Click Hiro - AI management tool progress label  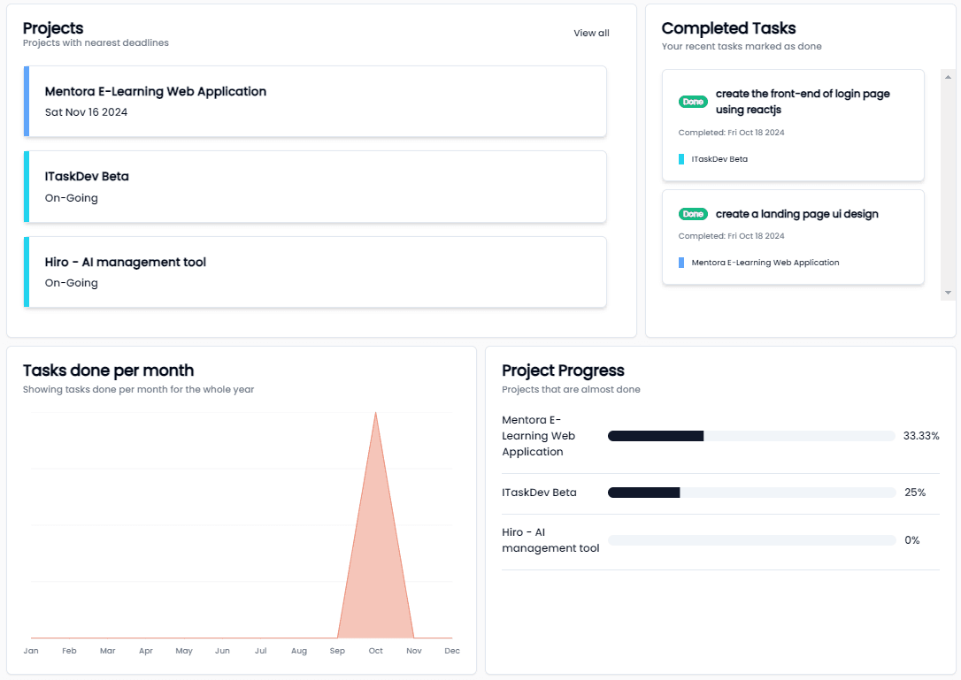[550, 540]
